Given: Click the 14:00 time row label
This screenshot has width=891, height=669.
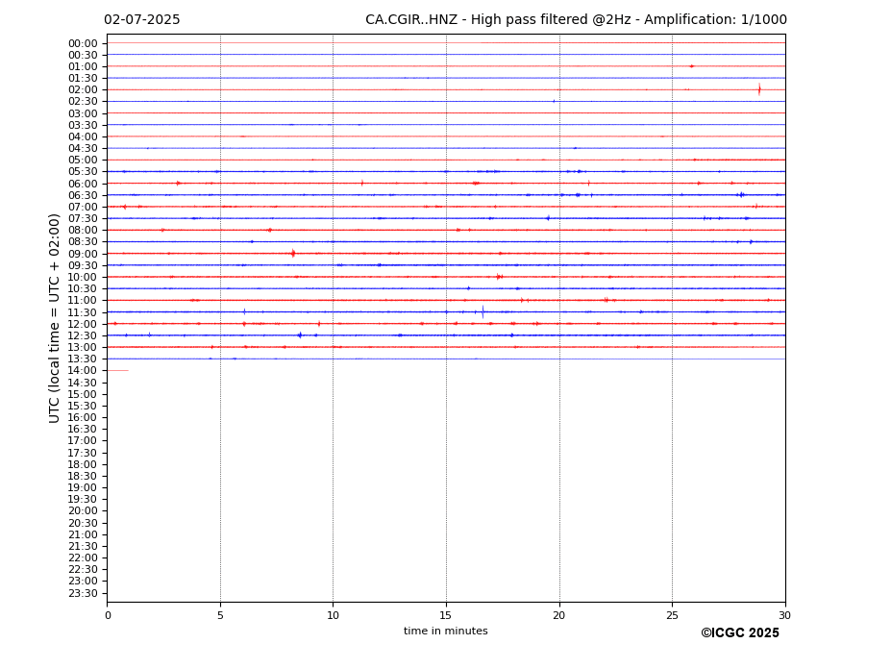Looking at the screenshot, I should click(83, 371).
